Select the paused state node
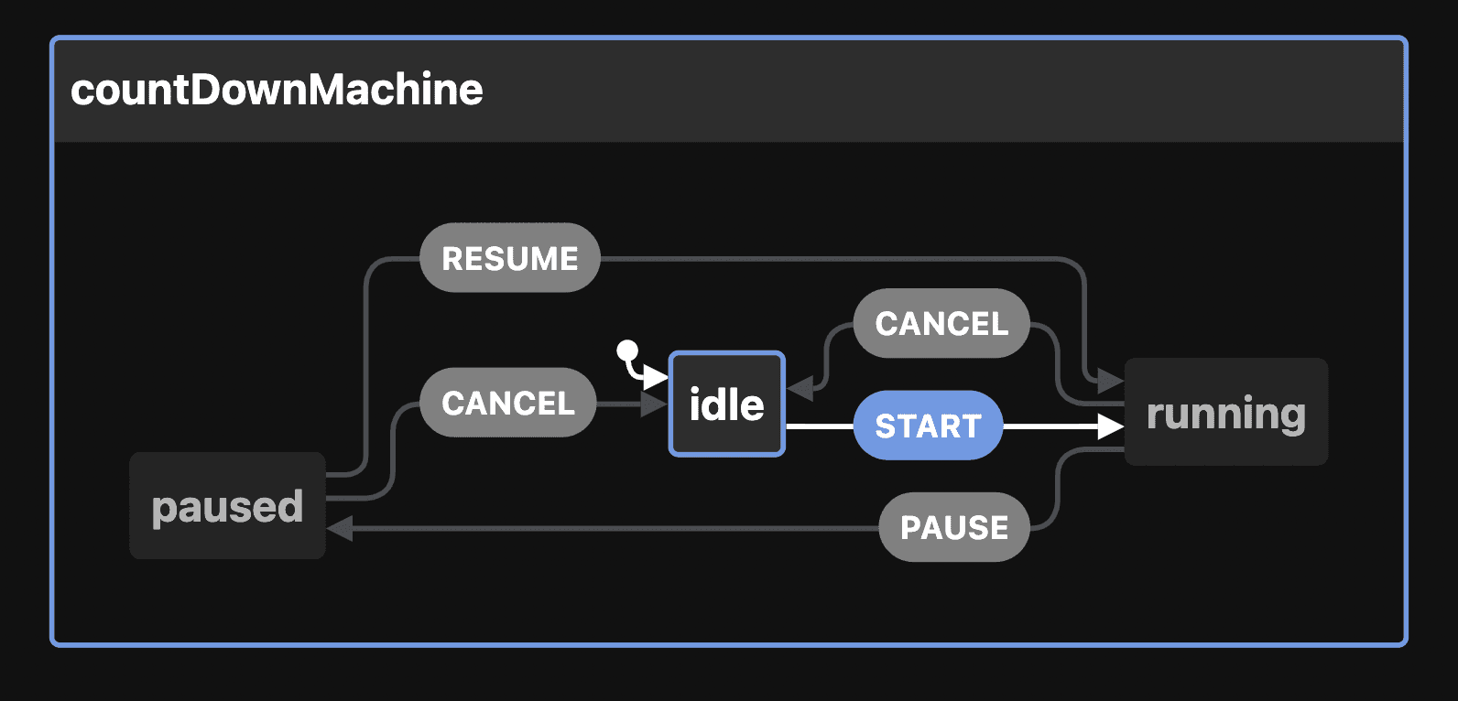 [x=227, y=506]
